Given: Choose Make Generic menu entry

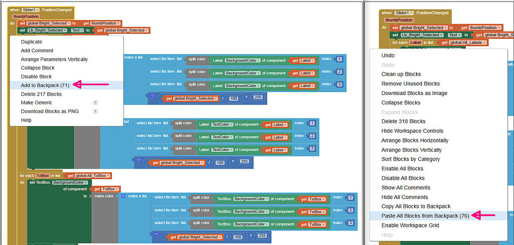Looking at the screenshot, I should pos(36,102).
